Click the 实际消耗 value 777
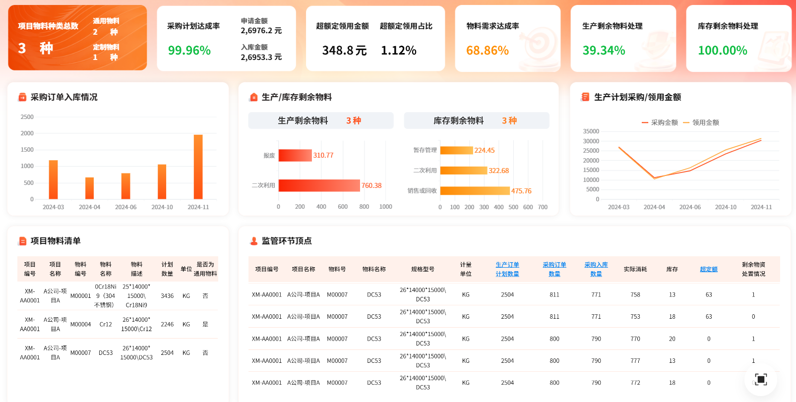 pos(635,361)
